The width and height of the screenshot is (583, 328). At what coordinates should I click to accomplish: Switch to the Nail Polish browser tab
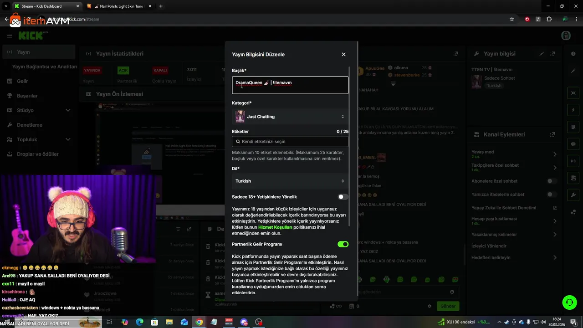click(119, 6)
